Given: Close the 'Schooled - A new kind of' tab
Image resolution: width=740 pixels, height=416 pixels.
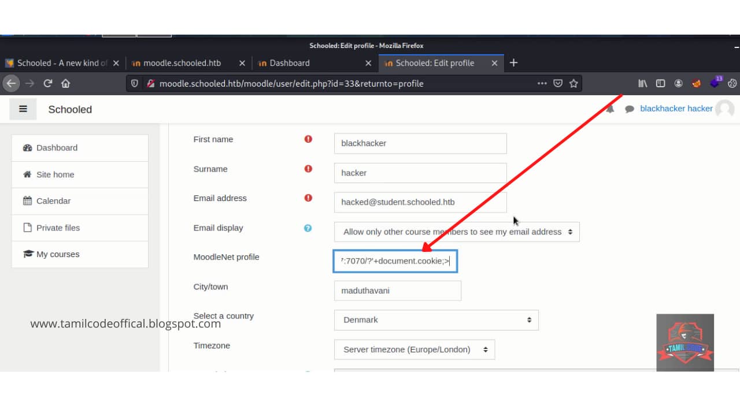Looking at the screenshot, I should (x=116, y=63).
